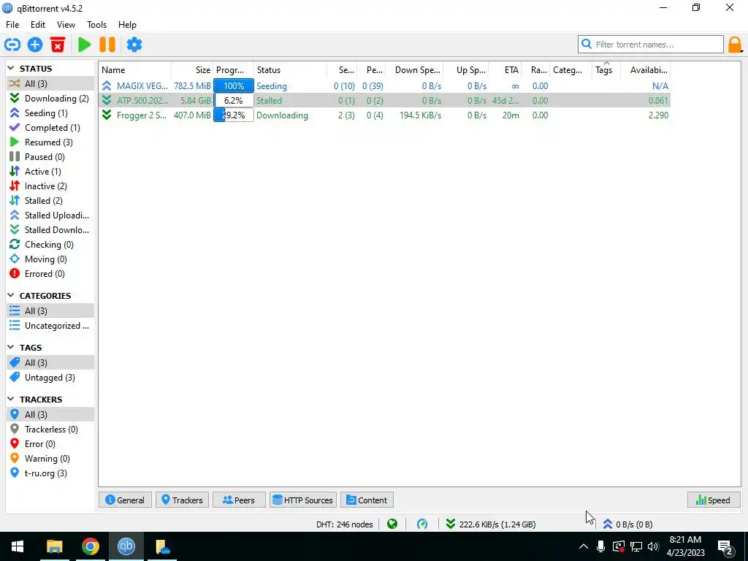Open the Tools menu
Image resolution: width=748 pixels, height=561 pixels.
click(x=97, y=25)
